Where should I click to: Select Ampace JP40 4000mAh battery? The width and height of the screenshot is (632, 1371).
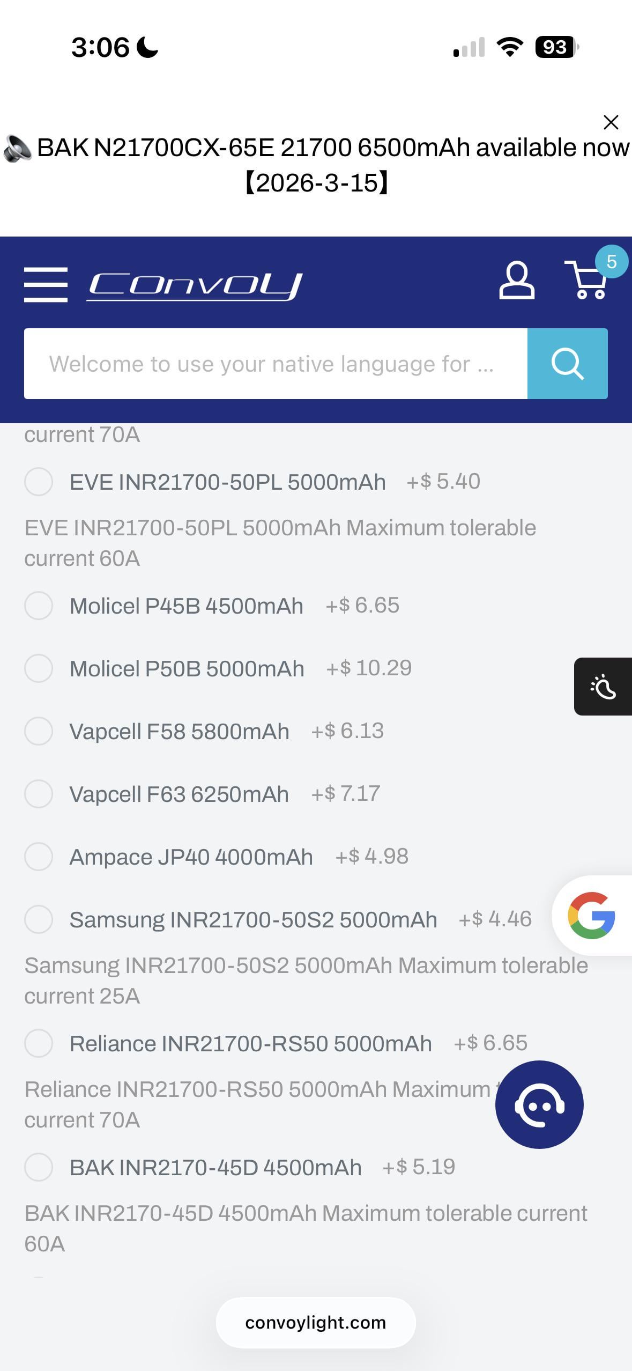tap(39, 857)
